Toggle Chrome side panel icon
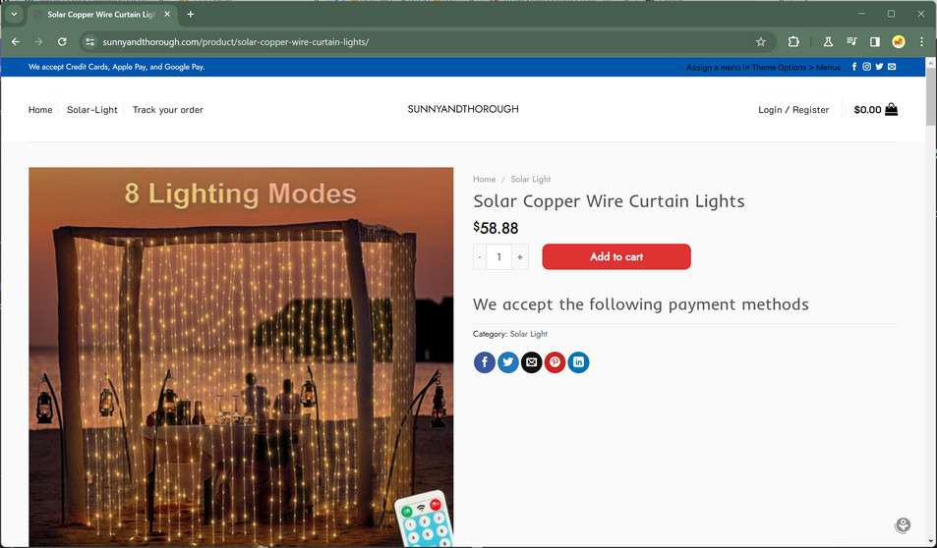Viewport: 937px width, 548px height. click(x=875, y=42)
